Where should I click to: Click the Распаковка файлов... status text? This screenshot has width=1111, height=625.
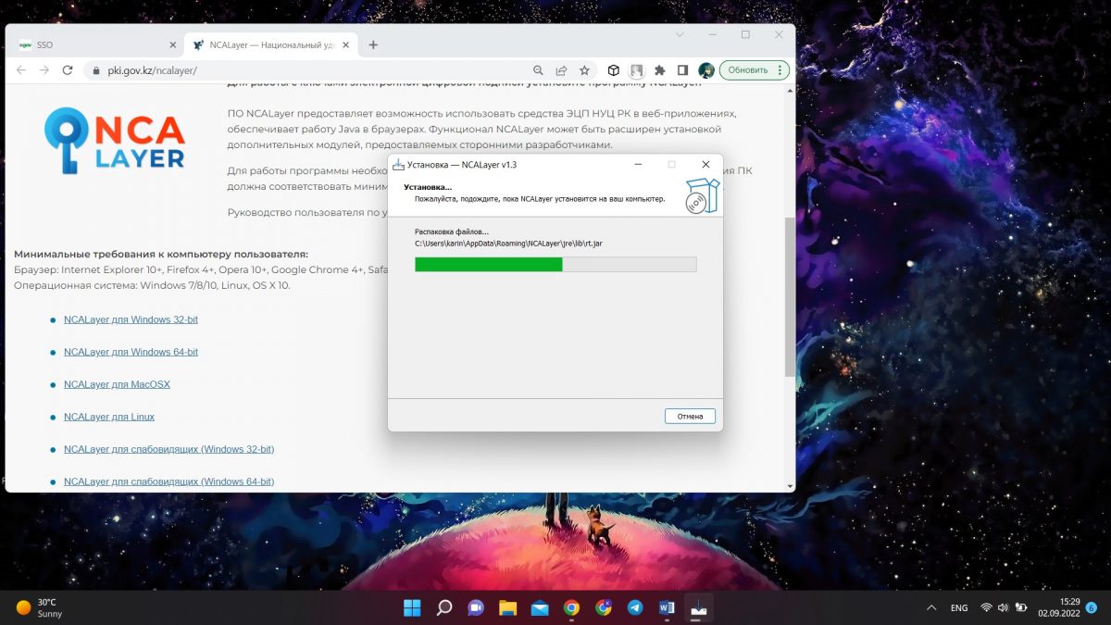(451, 231)
